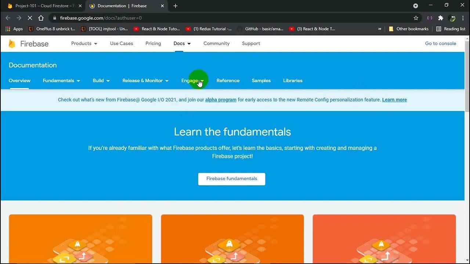
Task: Open the TOOL imjtool bookmark
Action: click(x=104, y=29)
